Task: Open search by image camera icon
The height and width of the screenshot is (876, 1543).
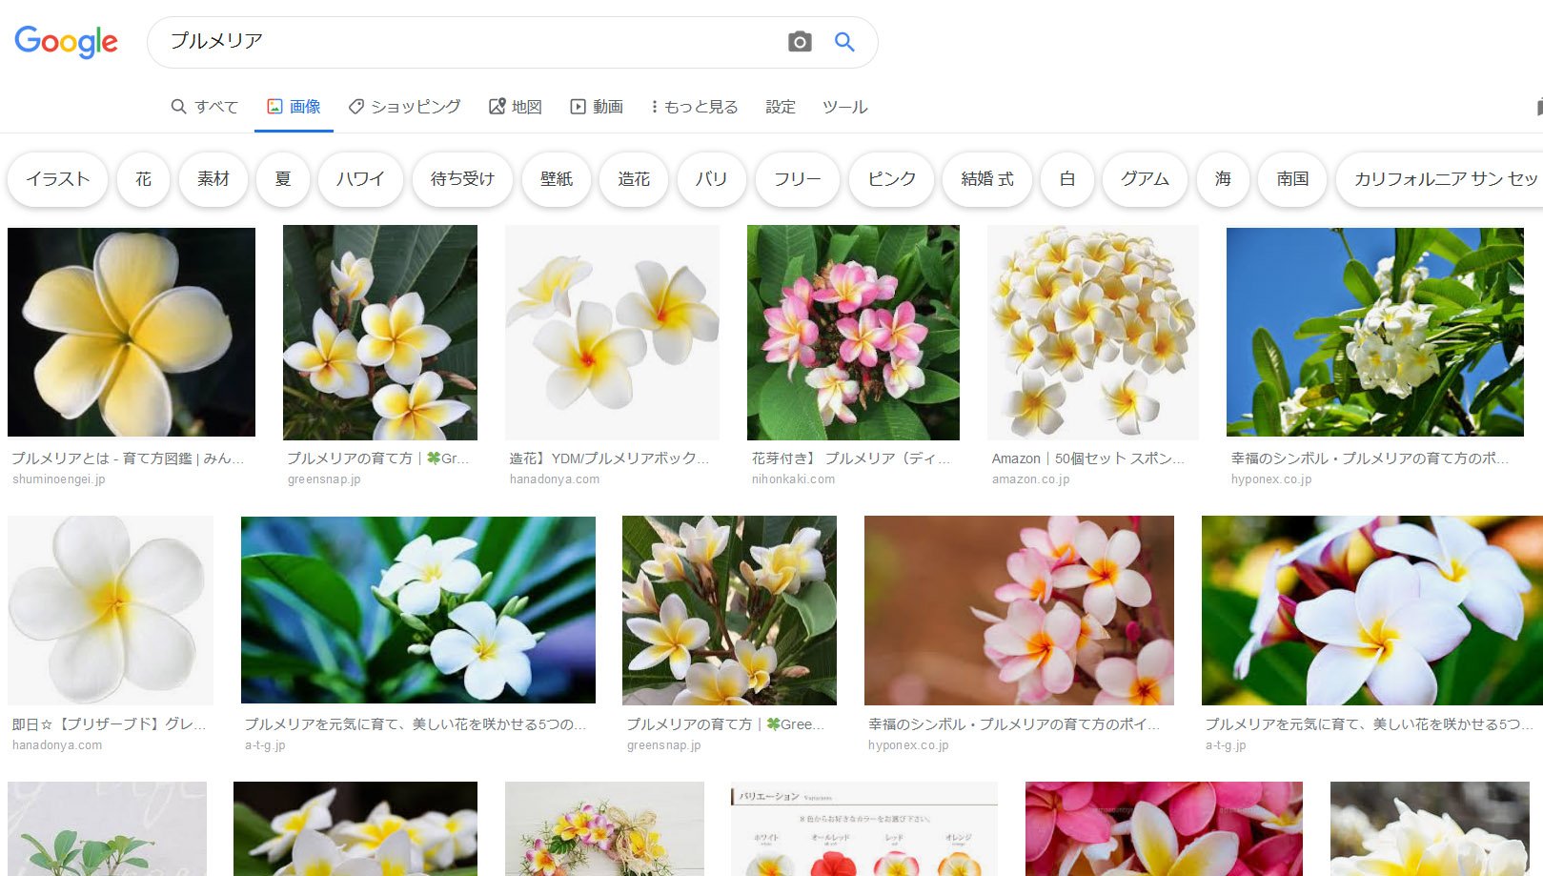Action: [x=800, y=42]
